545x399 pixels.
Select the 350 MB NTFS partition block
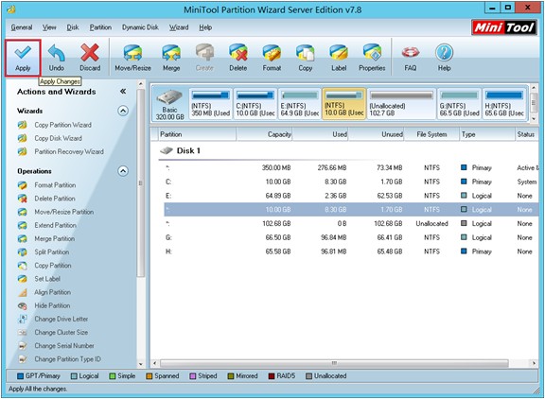(x=211, y=104)
